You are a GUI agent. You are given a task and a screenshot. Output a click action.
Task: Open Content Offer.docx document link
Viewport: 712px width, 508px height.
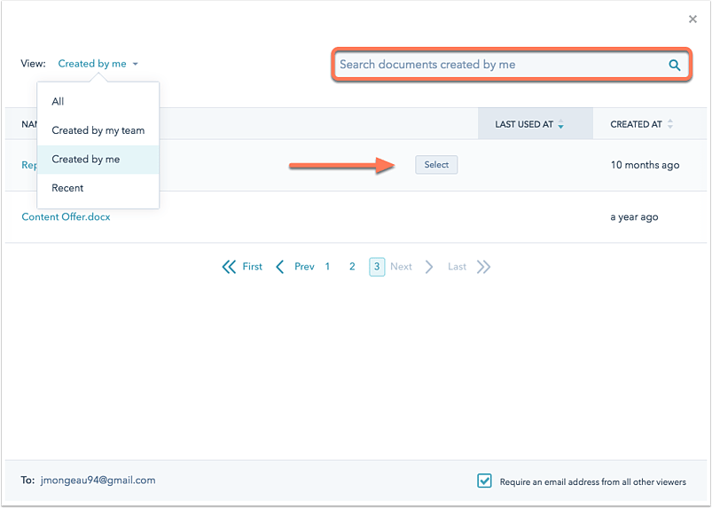[66, 217]
